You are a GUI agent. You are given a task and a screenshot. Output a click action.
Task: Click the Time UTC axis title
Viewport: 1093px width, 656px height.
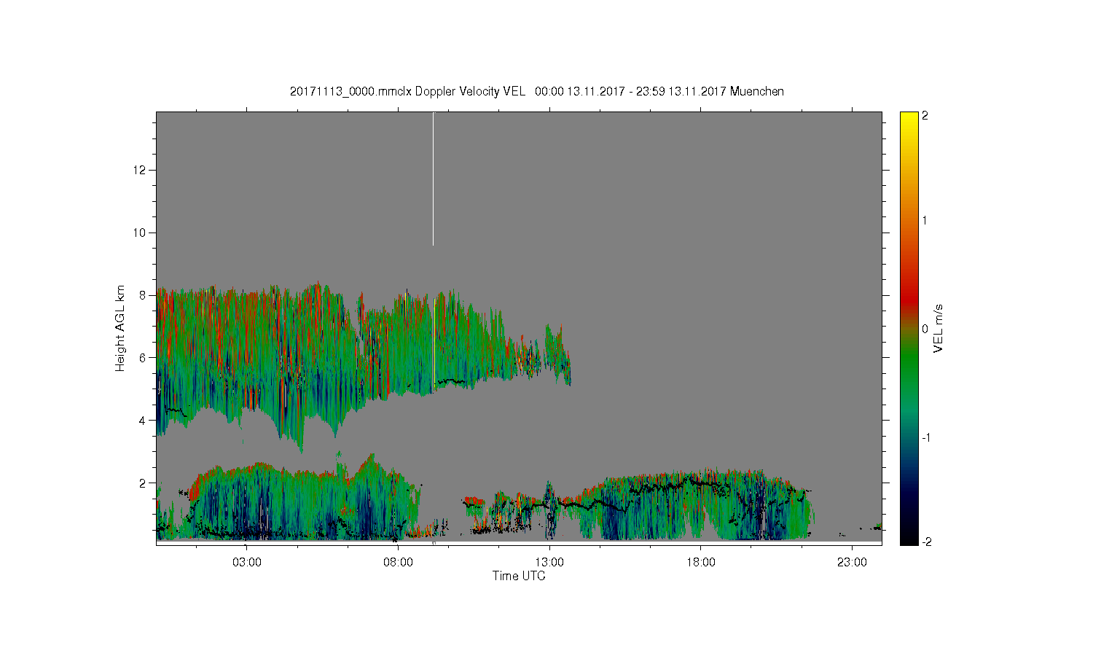(x=519, y=576)
